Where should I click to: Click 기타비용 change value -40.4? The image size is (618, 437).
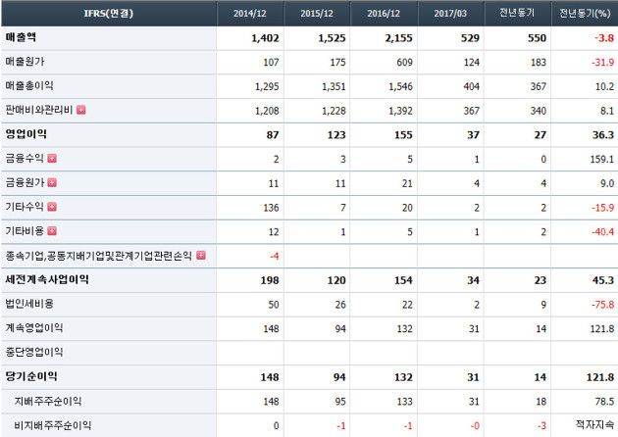click(x=602, y=232)
